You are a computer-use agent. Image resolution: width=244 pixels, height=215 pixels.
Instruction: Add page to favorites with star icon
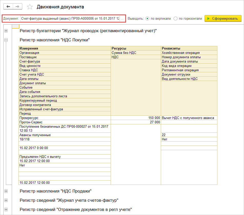pos(30,7)
